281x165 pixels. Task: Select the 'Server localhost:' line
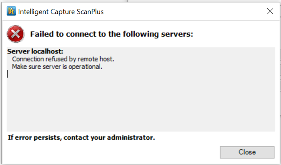coord(35,51)
